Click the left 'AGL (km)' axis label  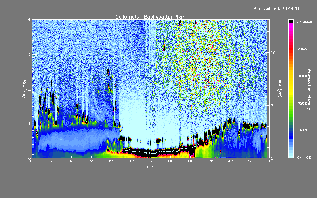click(25, 89)
